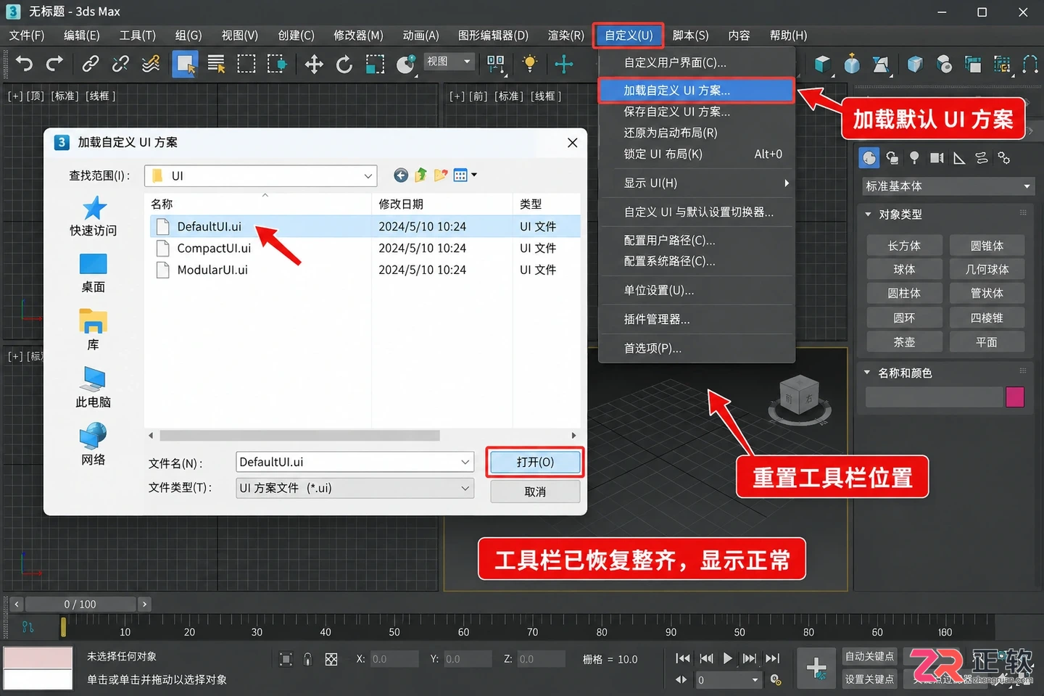
Task: Select the Cameras category icon
Action: [x=937, y=157]
